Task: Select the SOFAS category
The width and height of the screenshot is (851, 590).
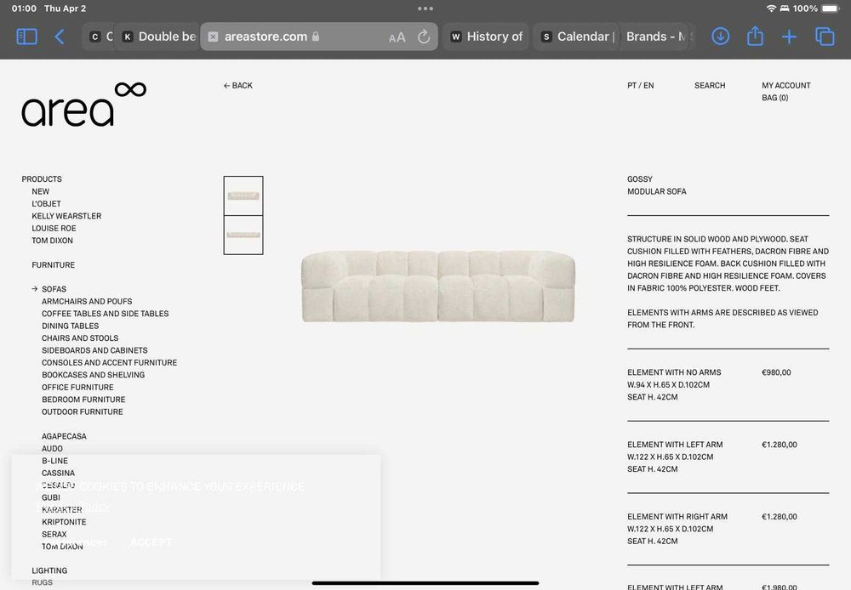Action: pos(54,289)
